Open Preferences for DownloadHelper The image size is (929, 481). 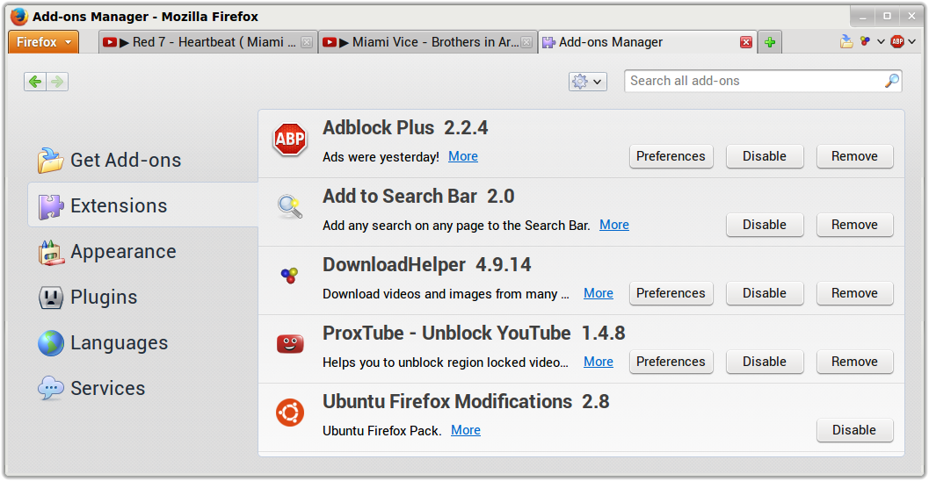point(671,293)
